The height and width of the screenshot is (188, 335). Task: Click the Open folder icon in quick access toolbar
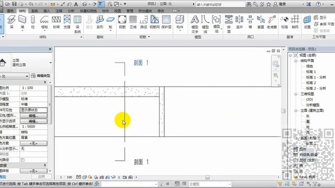[x=7, y=4]
